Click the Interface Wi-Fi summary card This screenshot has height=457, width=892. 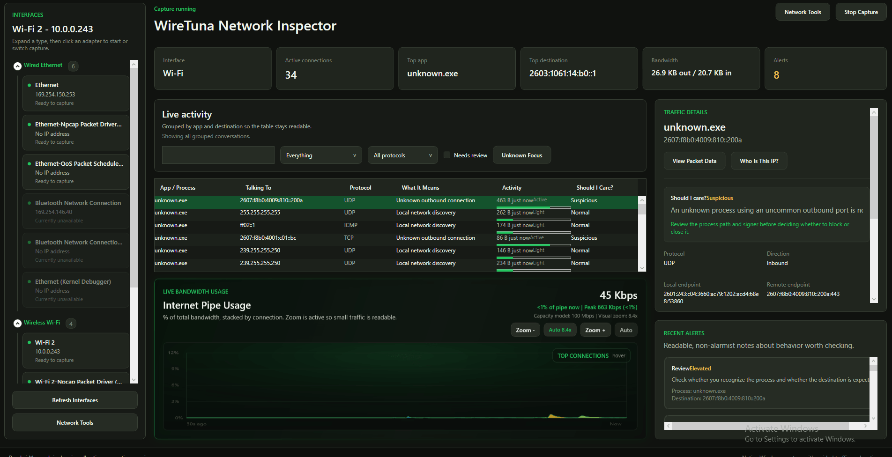click(213, 68)
